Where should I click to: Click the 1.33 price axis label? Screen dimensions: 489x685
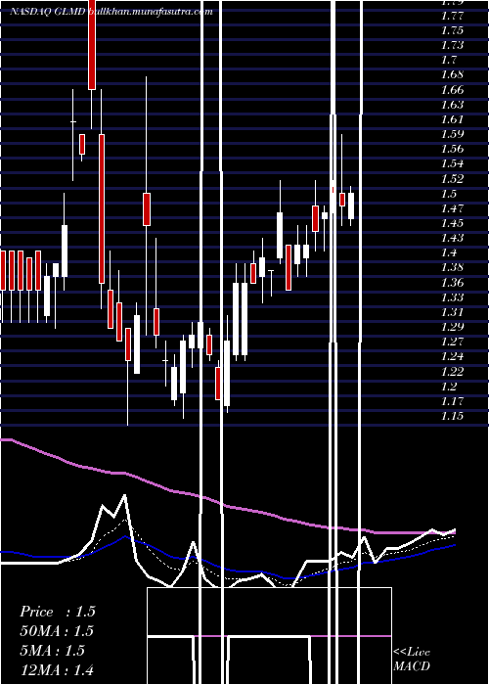(452, 297)
